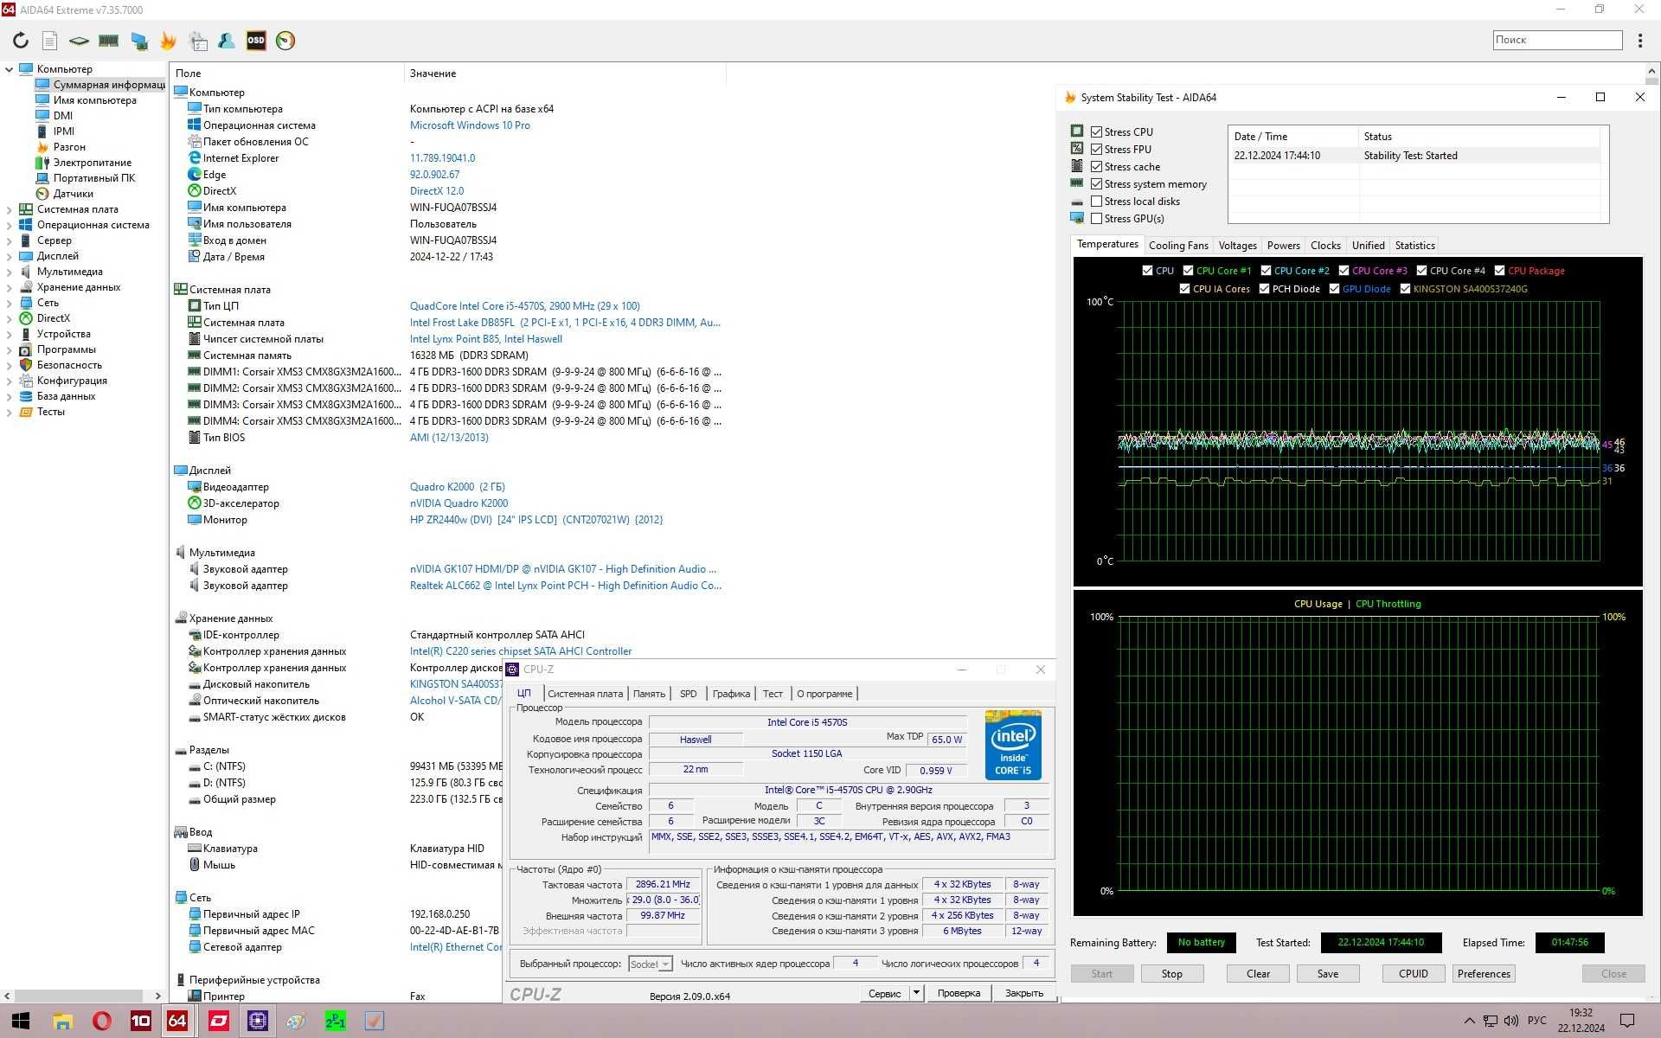Switch to AIDA64 taskbar icon
Screen dimensions: 1661x1038
pyautogui.click(x=177, y=1021)
